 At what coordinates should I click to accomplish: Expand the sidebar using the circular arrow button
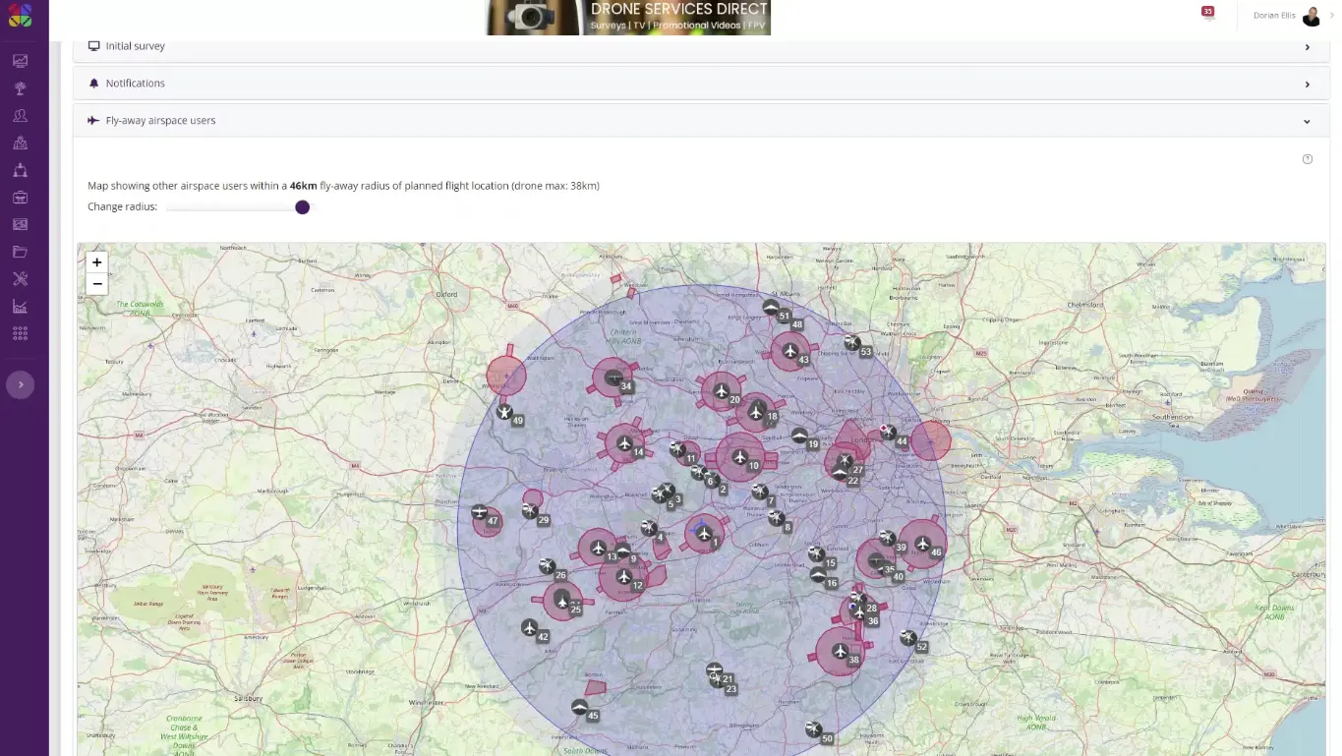coord(20,384)
